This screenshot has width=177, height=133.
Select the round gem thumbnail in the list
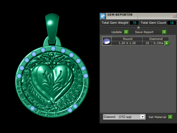pyautogui.click(x=107, y=41)
